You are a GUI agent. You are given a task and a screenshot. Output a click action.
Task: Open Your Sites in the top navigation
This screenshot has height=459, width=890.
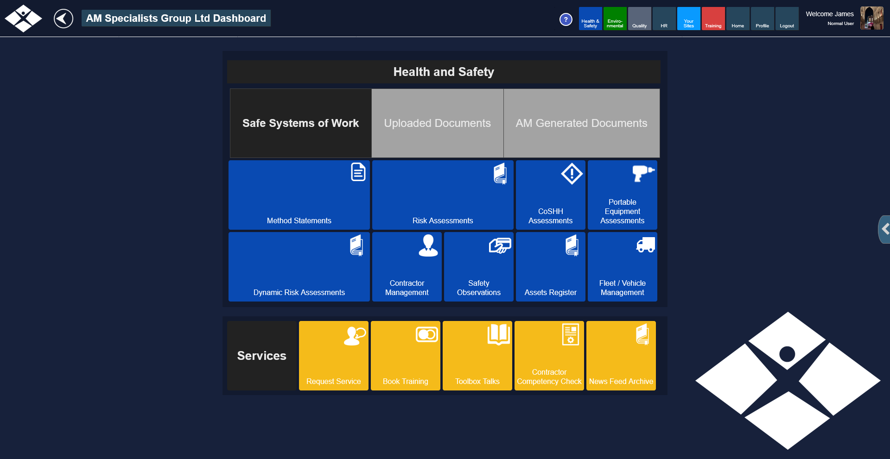click(x=689, y=19)
